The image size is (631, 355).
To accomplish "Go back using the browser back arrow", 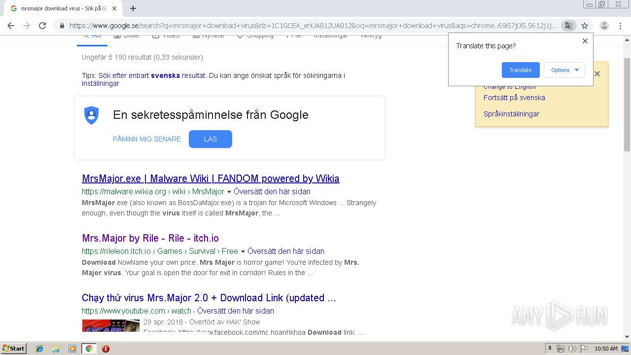I will [x=11, y=26].
